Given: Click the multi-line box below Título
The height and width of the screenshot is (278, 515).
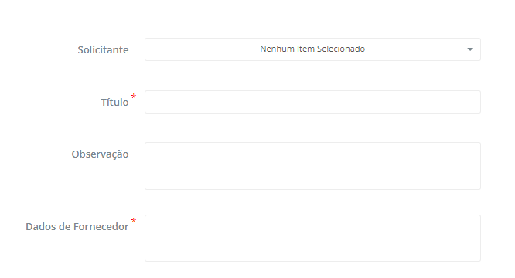Looking at the screenshot, I should coord(312,166).
